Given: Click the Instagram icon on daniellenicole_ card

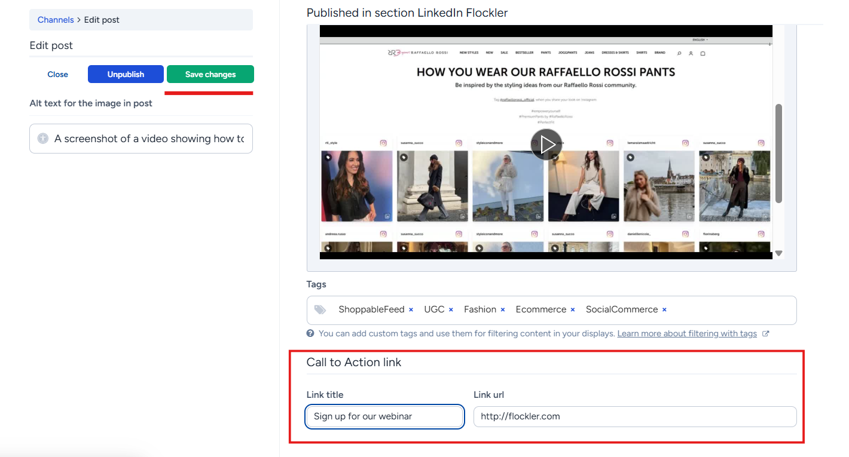Looking at the screenshot, I should click(686, 234).
